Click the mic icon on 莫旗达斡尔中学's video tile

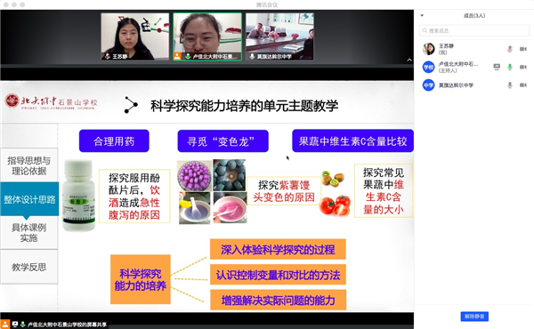252,56
